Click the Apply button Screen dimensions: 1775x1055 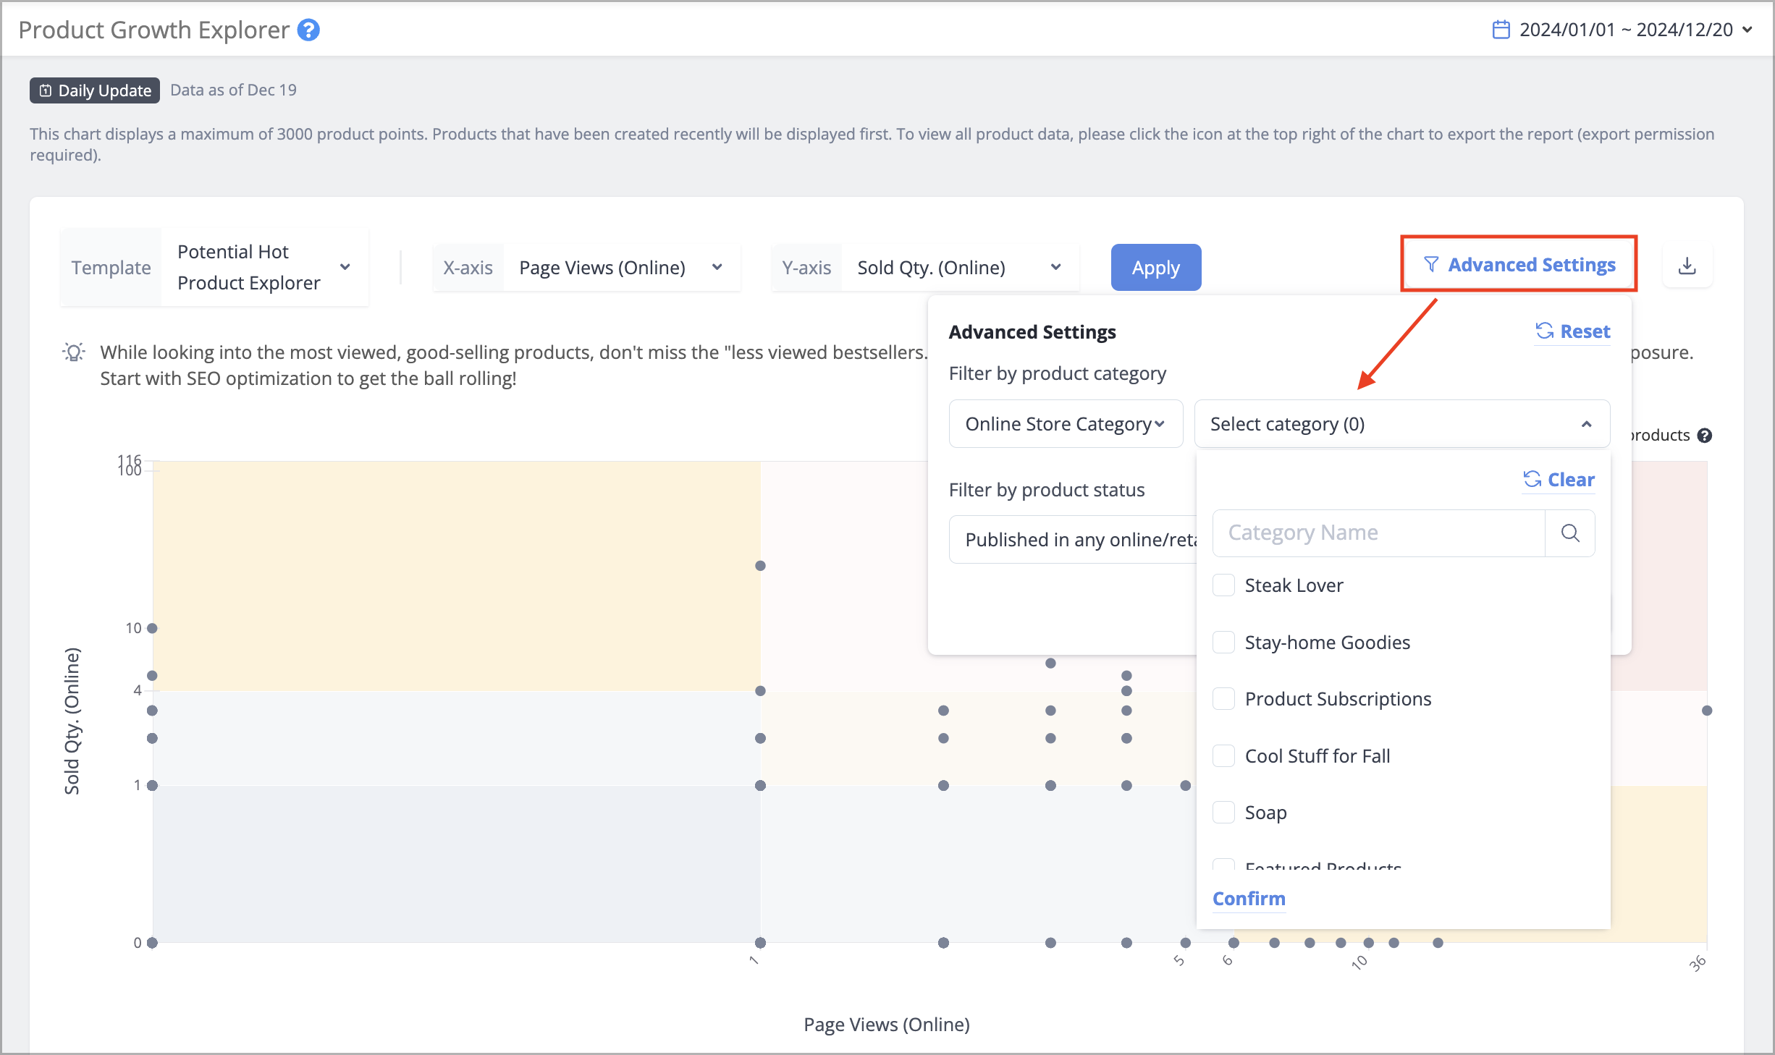point(1156,268)
